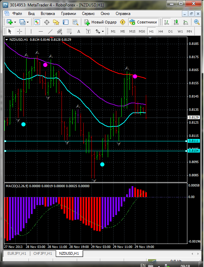Switch timeframe to M30

[x=142, y=32]
